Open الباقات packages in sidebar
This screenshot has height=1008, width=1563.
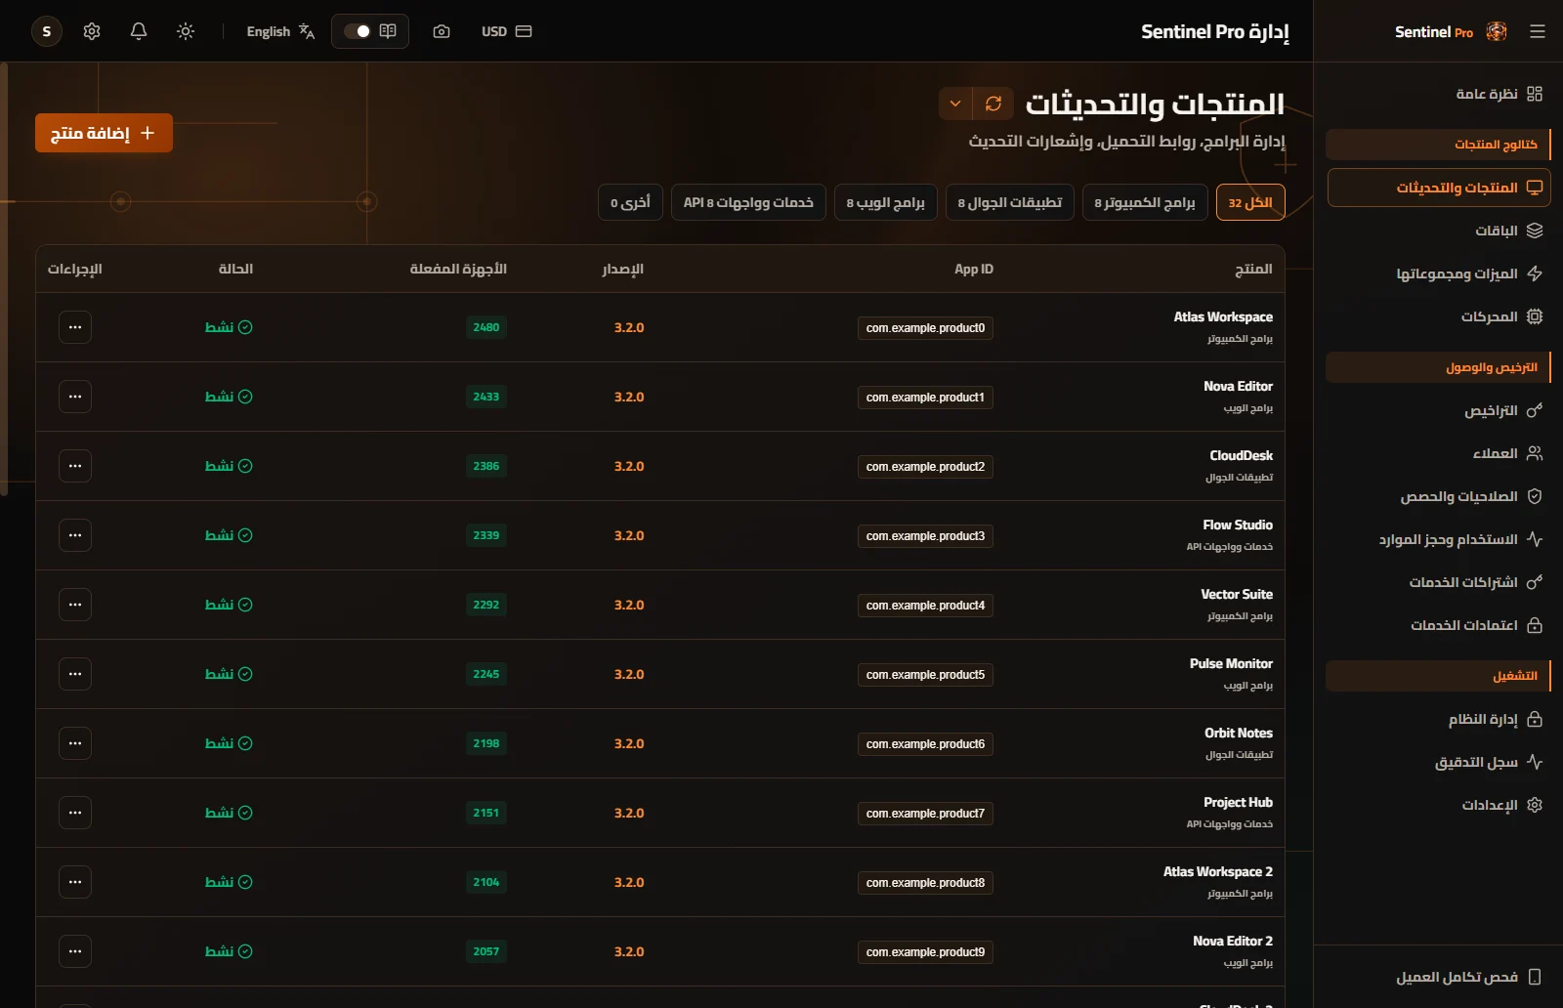click(1438, 231)
